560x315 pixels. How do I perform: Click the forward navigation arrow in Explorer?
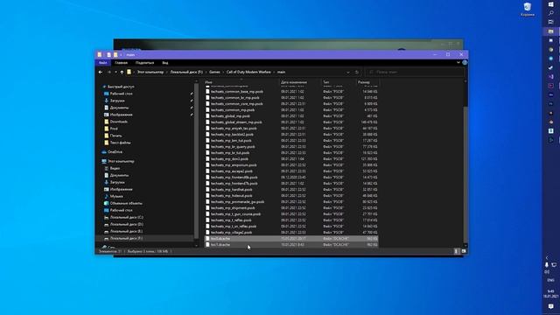click(108, 72)
